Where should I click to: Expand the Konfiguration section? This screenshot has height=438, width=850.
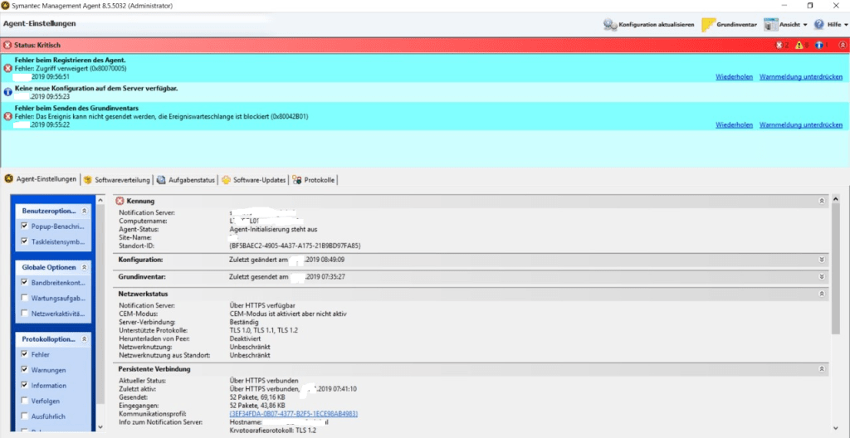click(x=821, y=260)
